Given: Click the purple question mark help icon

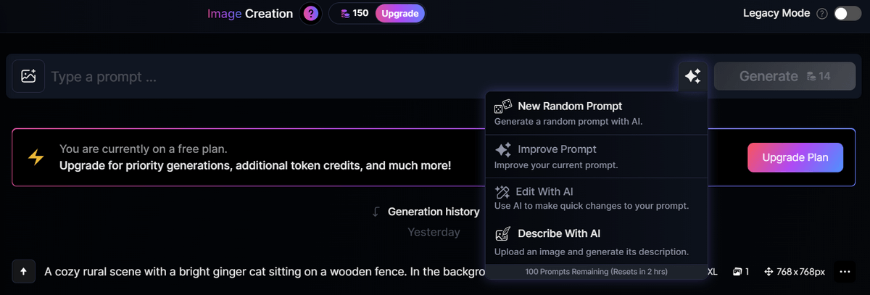Looking at the screenshot, I should (x=311, y=13).
